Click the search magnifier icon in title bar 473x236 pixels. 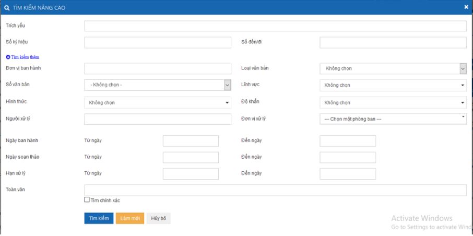pyautogui.click(x=7, y=7)
